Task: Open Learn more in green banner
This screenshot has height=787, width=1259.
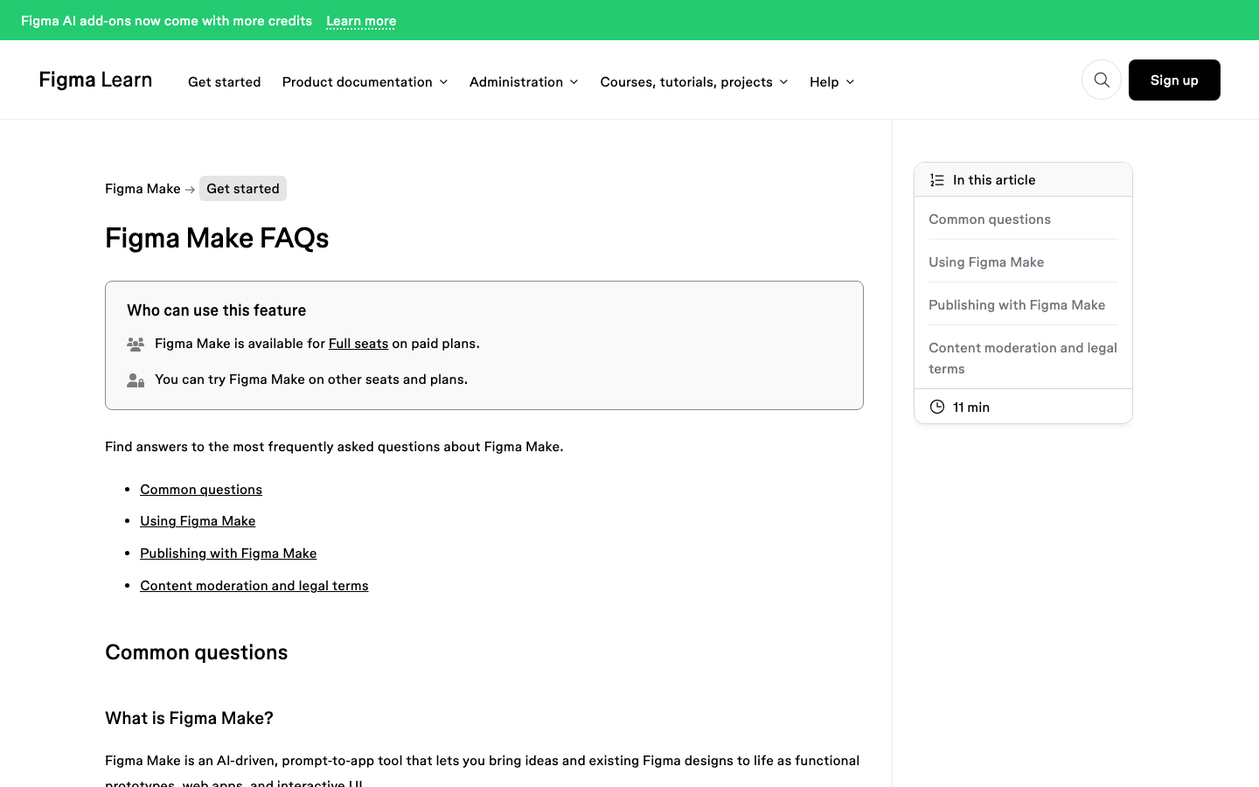Action: (361, 20)
